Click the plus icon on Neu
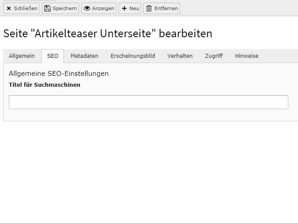Screen dimensions: 298x223 click(x=124, y=8)
